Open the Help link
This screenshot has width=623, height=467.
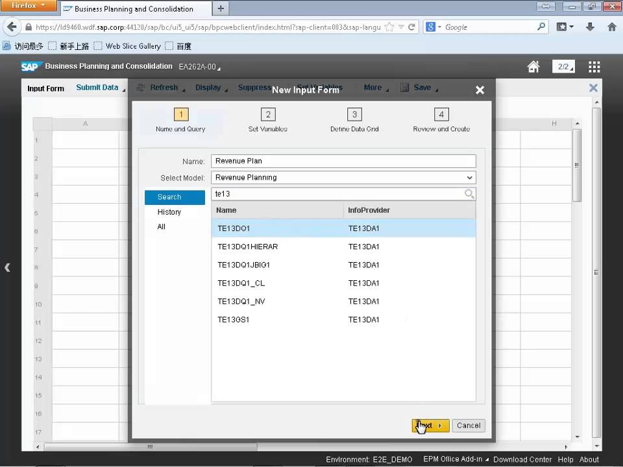(565, 459)
